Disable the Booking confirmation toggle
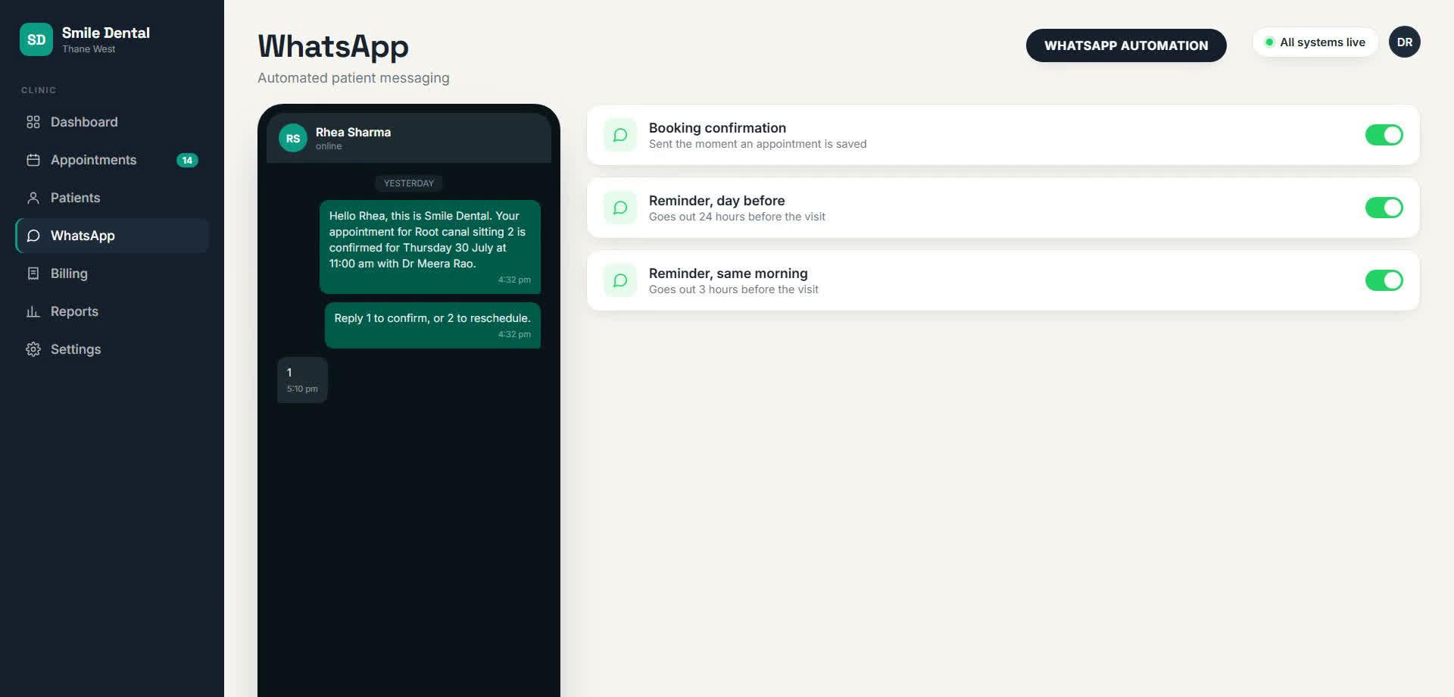 (x=1384, y=135)
